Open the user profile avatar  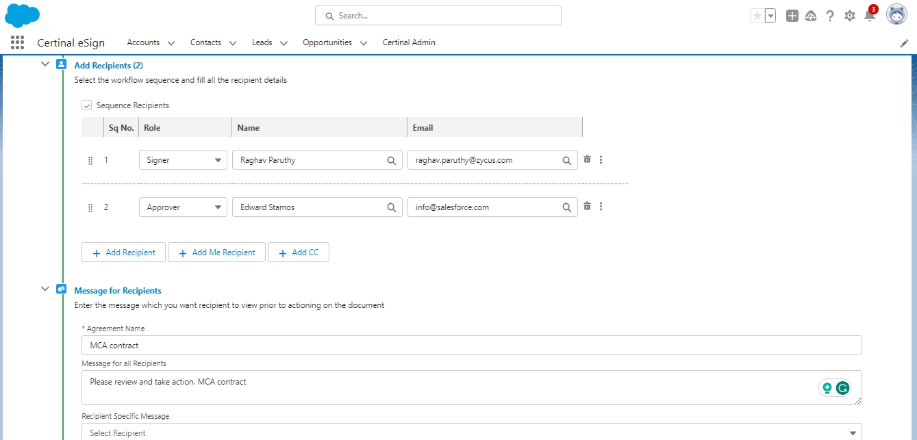tap(896, 14)
